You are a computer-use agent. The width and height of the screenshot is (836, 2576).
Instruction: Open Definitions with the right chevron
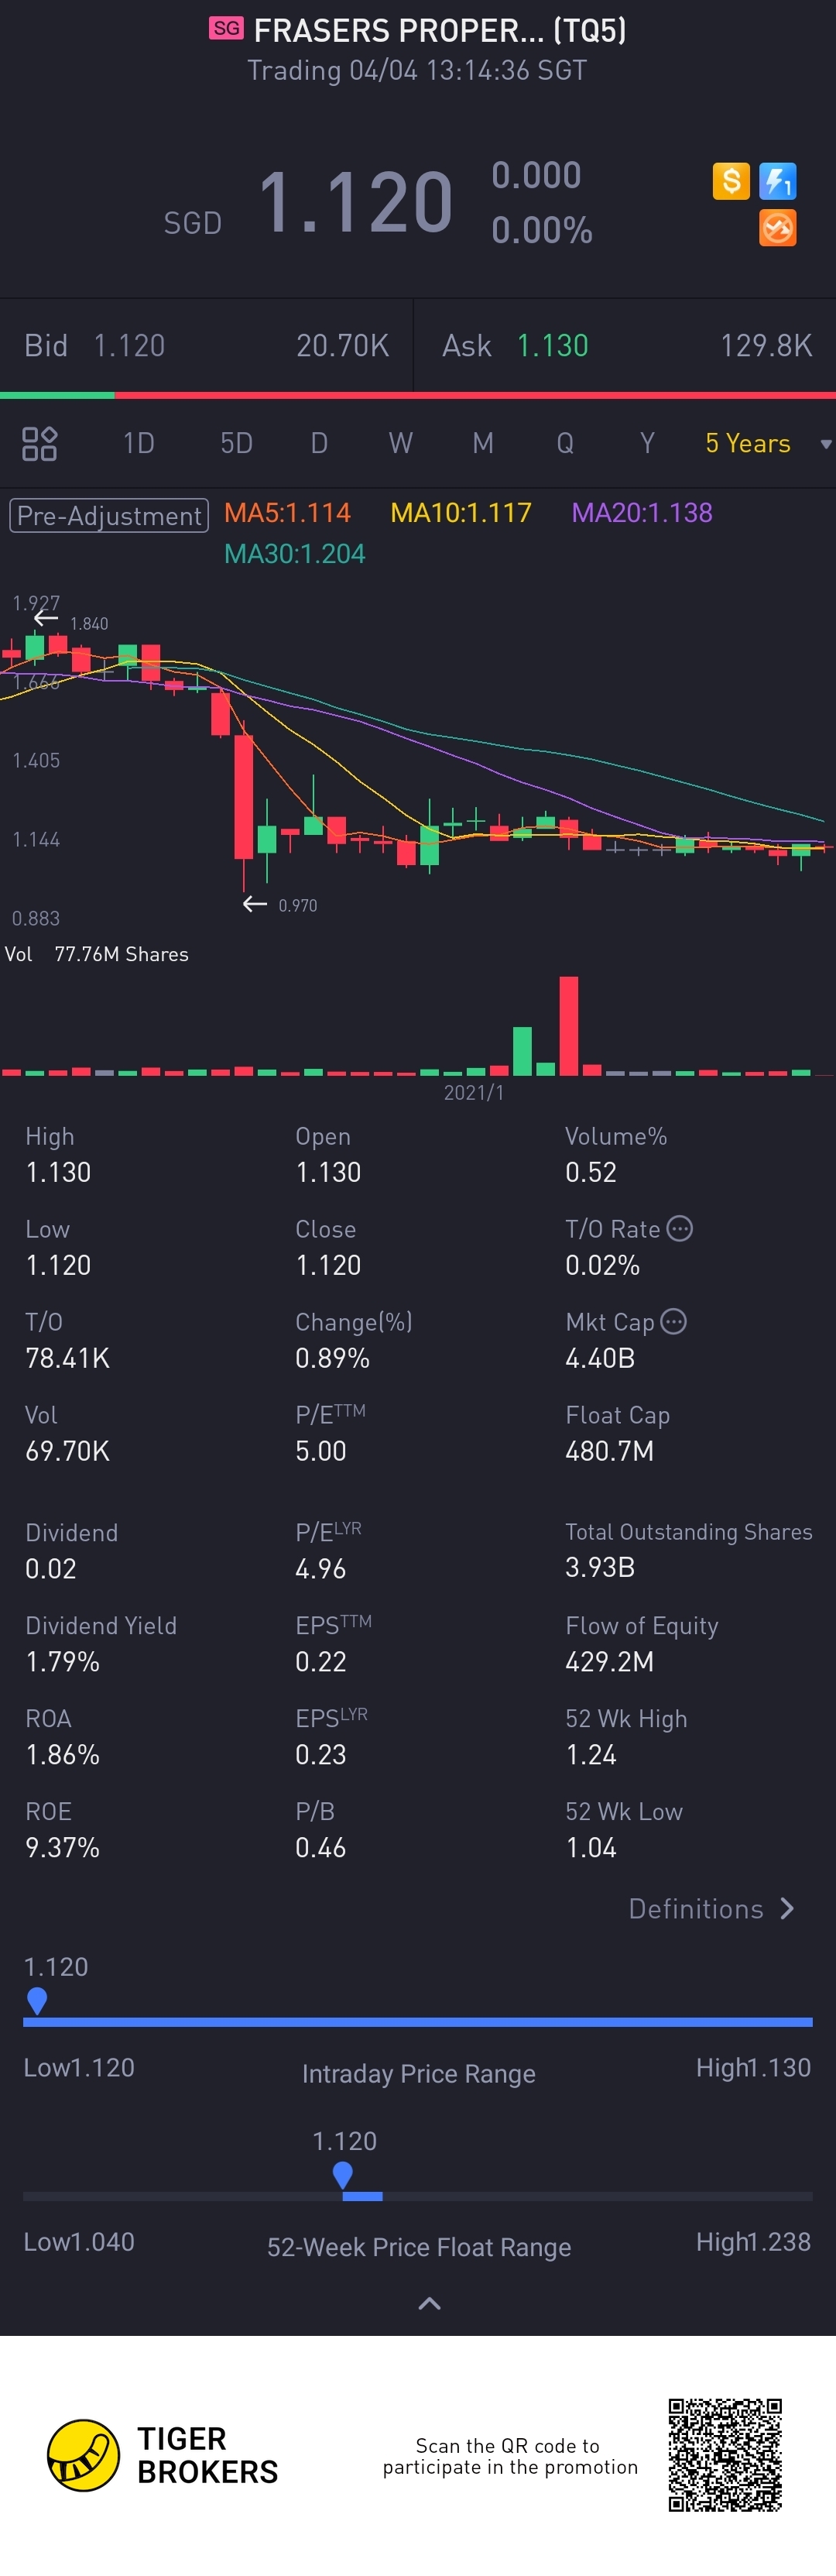pos(787,1908)
